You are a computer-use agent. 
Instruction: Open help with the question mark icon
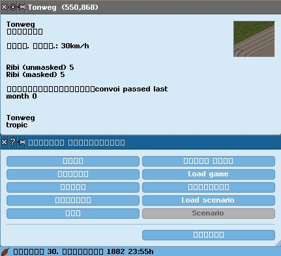point(13,142)
